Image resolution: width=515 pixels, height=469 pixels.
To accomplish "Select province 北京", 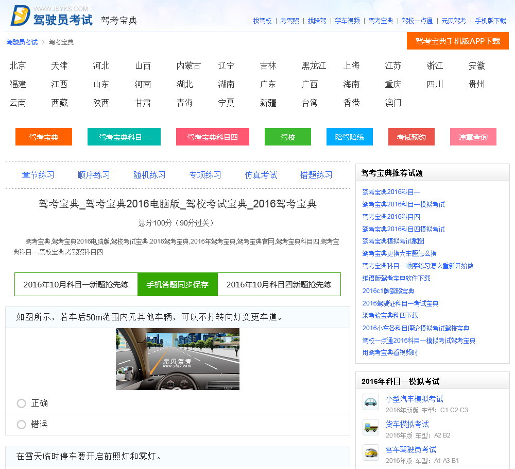I will [18, 66].
